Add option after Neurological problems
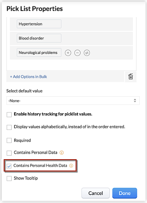Viewport: 147px width, 203px height. tap(68, 53)
